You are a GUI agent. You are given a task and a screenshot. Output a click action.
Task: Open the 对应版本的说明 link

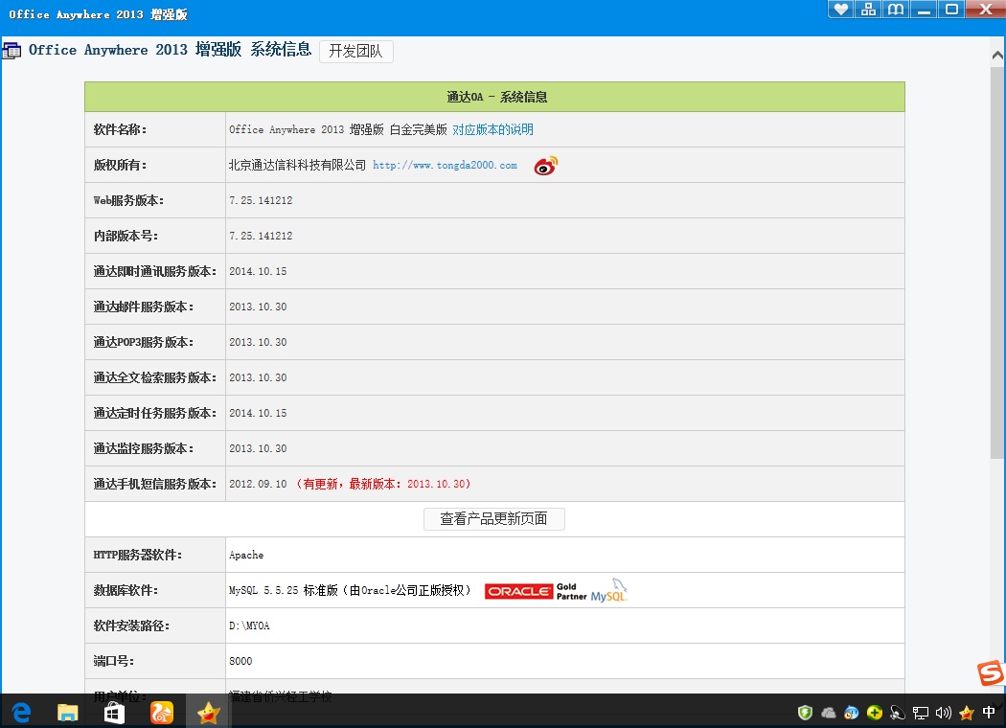pyautogui.click(x=492, y=129)
